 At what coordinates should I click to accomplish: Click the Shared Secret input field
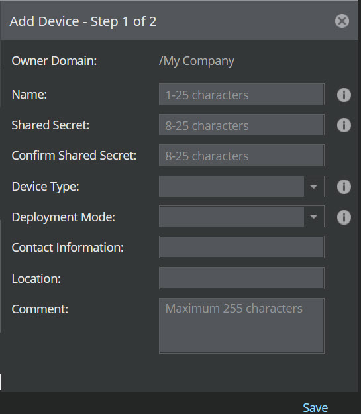click(241, 125)
